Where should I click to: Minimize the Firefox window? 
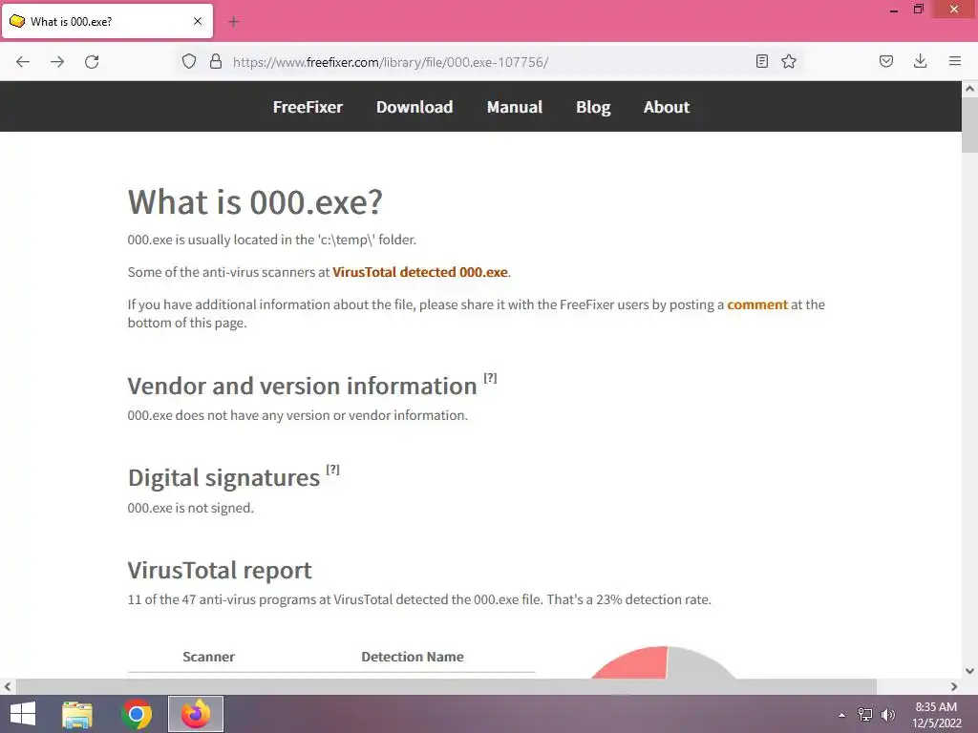click(x=894, y=10)
